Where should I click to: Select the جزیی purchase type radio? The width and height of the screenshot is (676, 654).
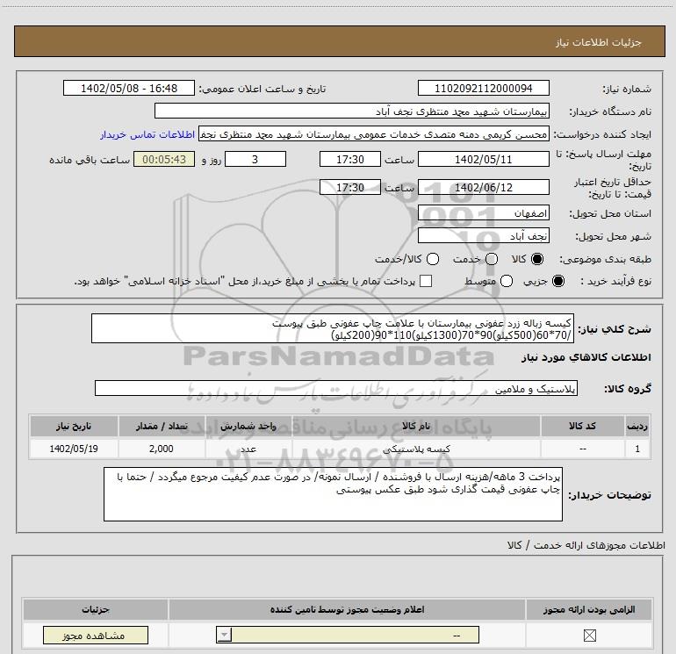[557, 281]
